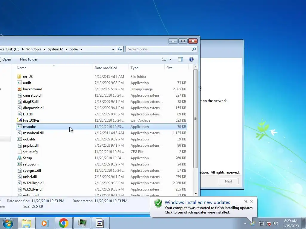Sort by the Type column header
306x229 pixels.
tap(146, 68)
